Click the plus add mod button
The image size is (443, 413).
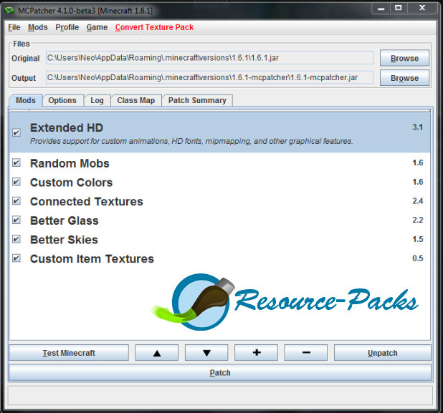point(256,353)
